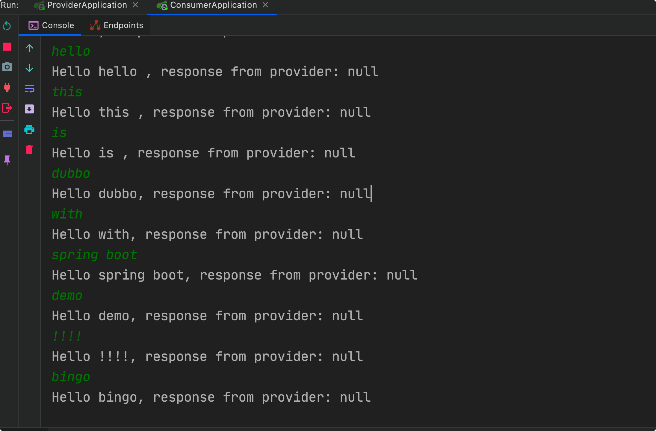Click the green input line 'hello'
Image resolution: width=656 pixels, height=431 pixels.
pyautogui.click(x=71, y=51)
